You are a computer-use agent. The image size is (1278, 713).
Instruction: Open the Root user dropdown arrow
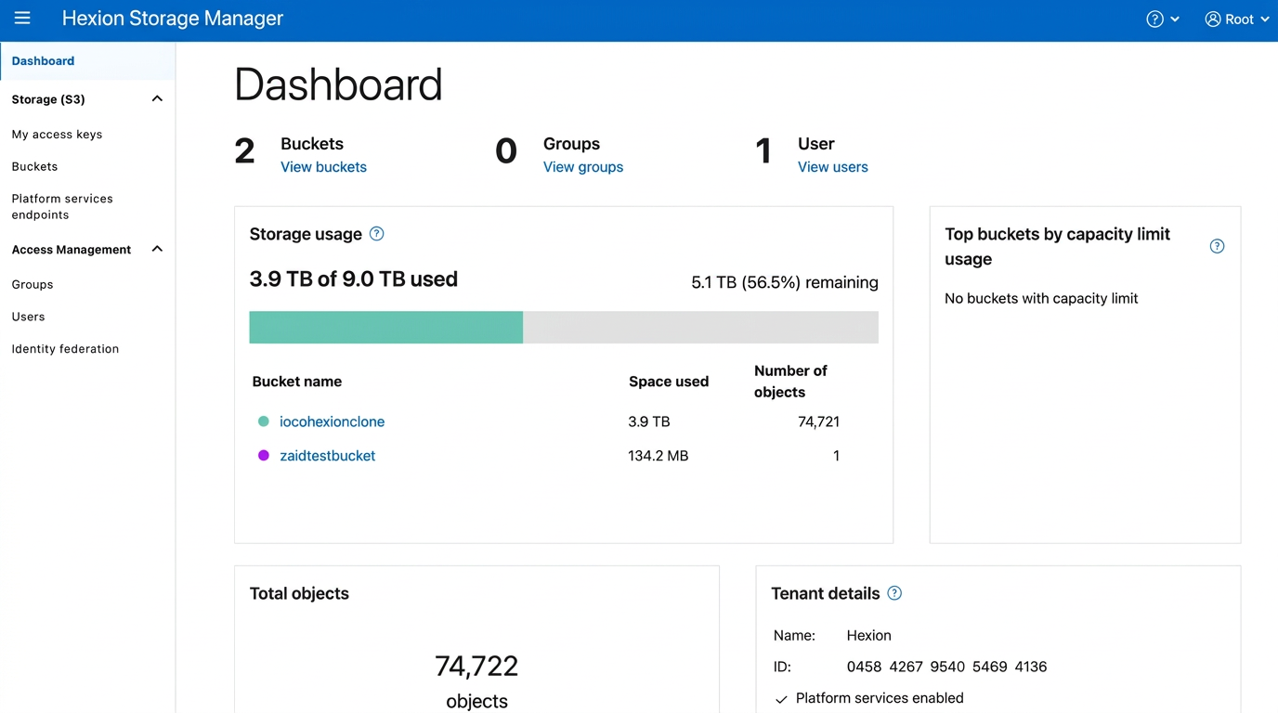click(x=1265, y=19)
